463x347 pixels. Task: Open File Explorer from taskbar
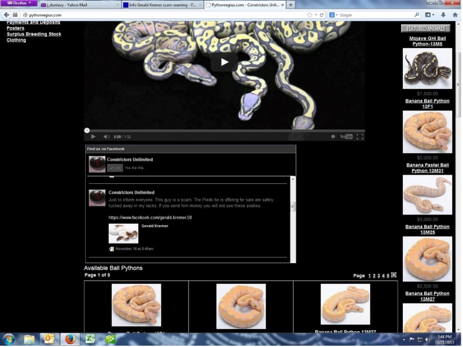(30, 339)
